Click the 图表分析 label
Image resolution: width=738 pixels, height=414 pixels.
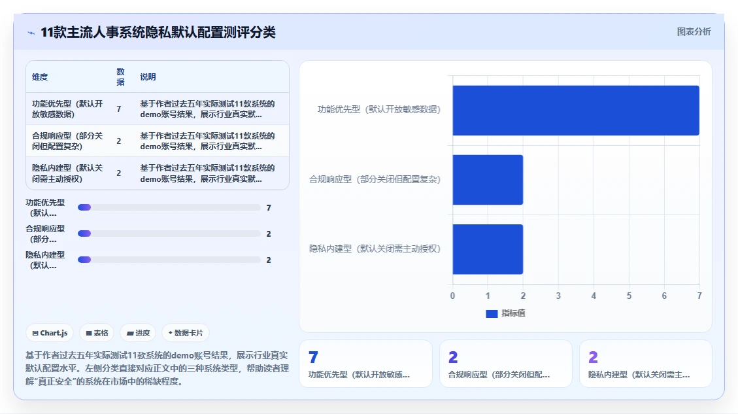click(x=694, y=31)
